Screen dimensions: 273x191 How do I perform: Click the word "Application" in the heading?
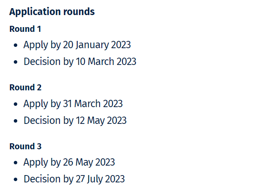(33, 12)
